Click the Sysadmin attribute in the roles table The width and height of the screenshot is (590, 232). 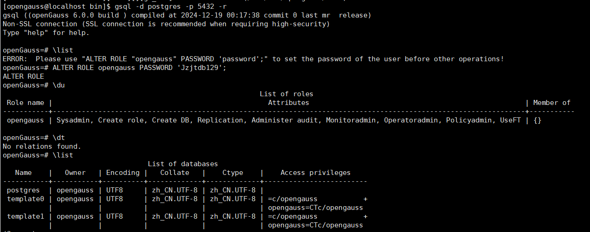pos(73,120)
